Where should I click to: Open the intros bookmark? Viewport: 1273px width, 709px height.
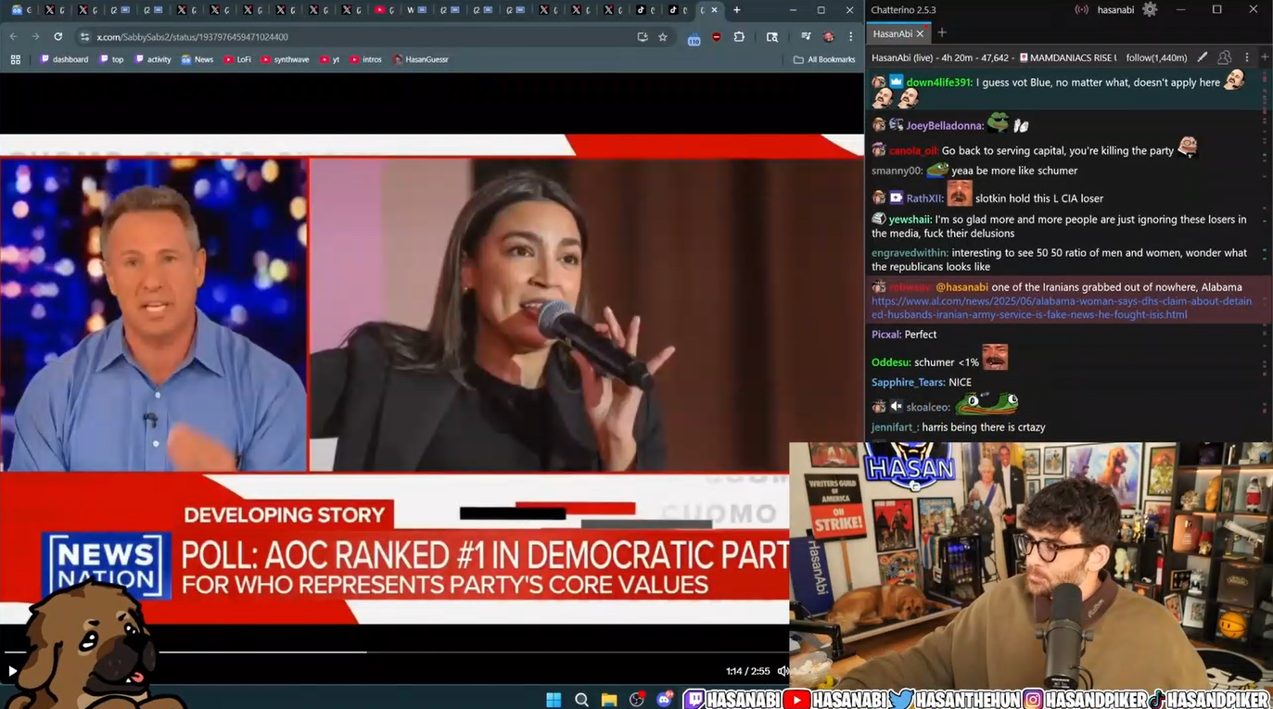click(365, 59)
